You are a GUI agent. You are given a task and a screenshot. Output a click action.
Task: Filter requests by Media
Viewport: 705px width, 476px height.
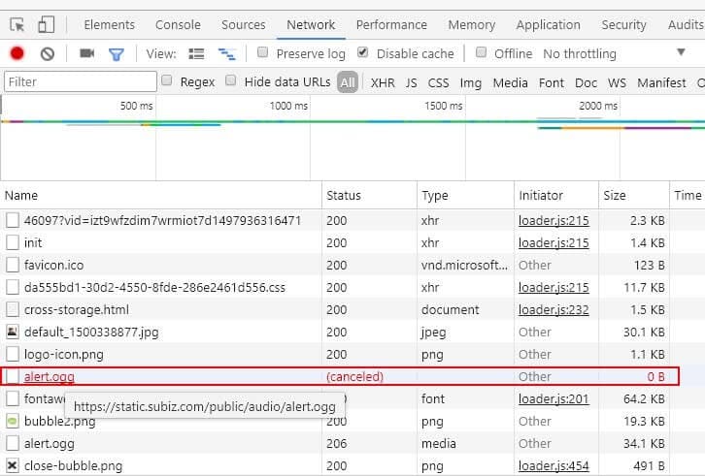pyautogui.click(x=511, y=83)
